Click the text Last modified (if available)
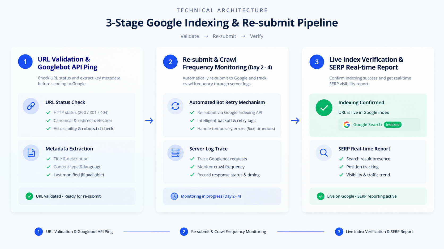This screenshot has width=444, height=249. (79, 175)
